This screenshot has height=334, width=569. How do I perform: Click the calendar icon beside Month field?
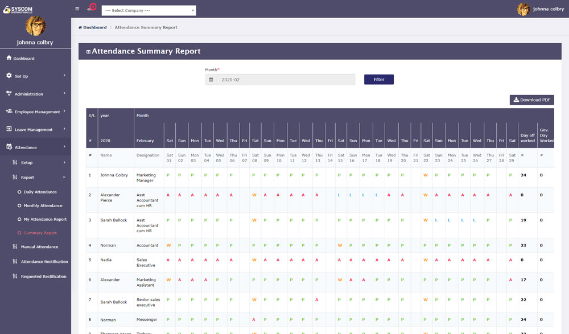[211, 80]
